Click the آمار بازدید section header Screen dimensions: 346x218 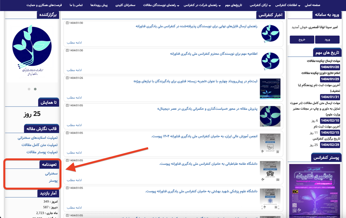(x=48, y=193)
